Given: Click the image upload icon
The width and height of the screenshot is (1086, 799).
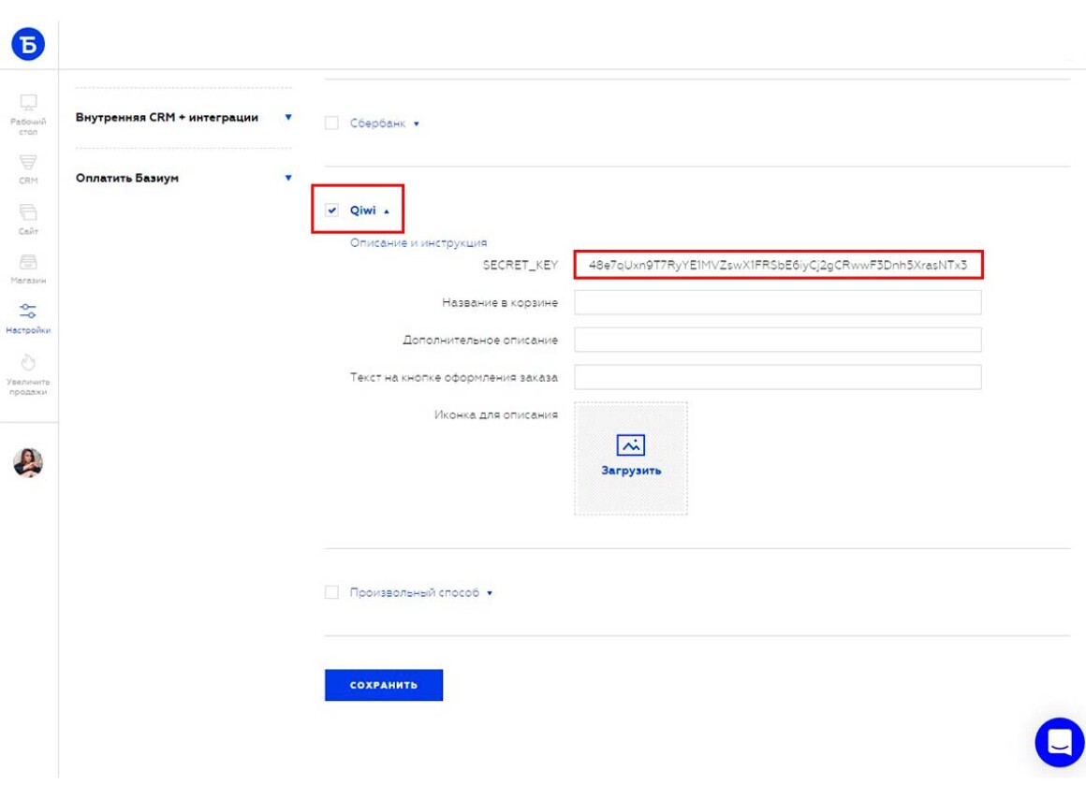Looking at the screenshot, I should (x=630, y=444).
